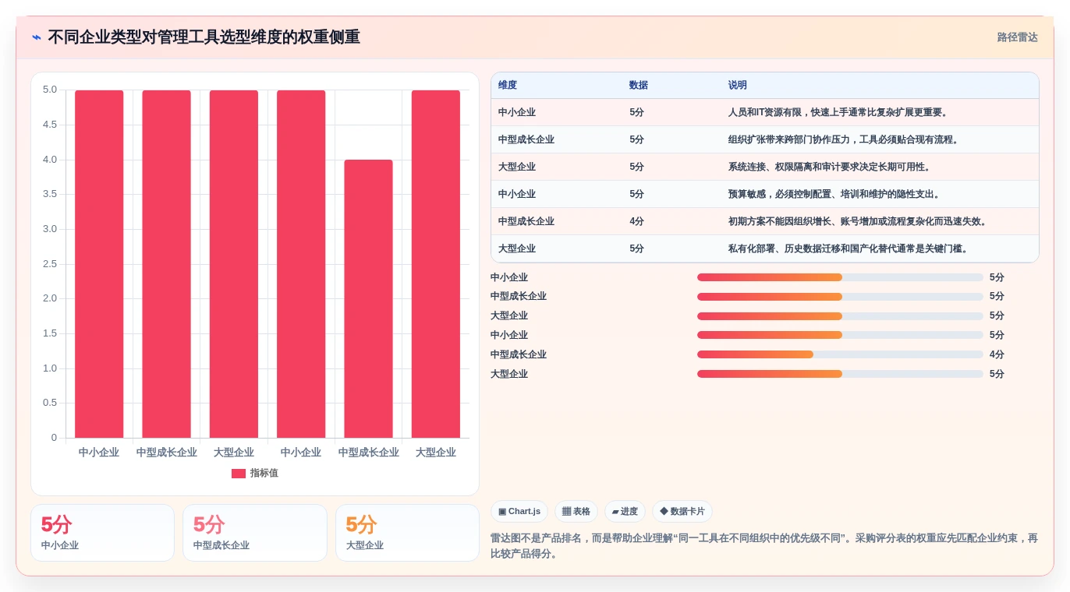Click the 1.5 label on the chart y-axis
Screen dimensions: 1070x592
(50, 333)
